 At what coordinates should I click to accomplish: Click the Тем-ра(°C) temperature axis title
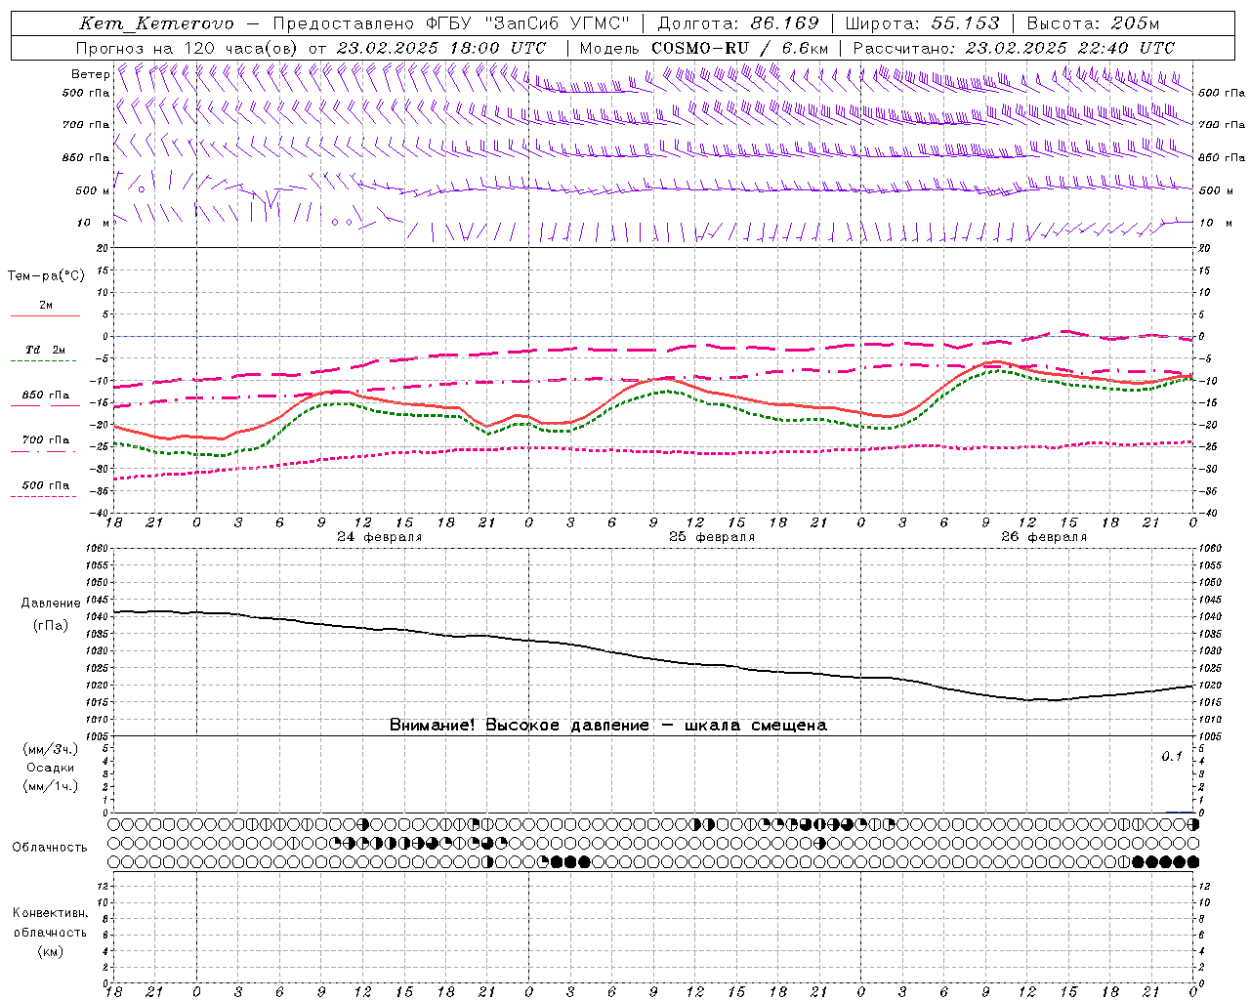[x=46, y=276]
